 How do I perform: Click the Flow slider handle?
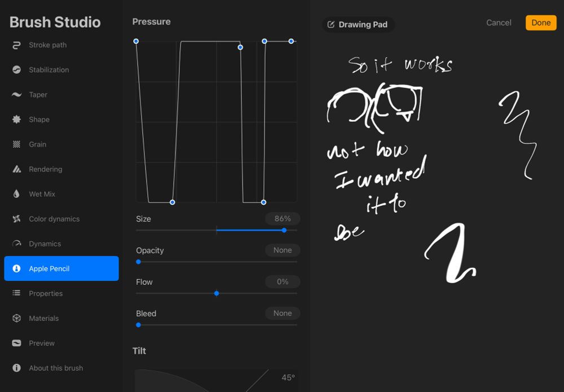click(217, 293)
